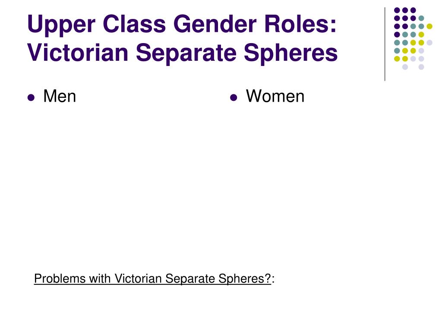This screenshot has height=331, width=442.
Task: Click the word Spheres in the purple title
Action: point(290,53)
